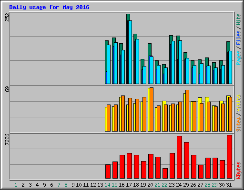Click the chart title 'Daily usage for May 2016'
This screenshot has height=190, width=244.
tap(49, 7)
